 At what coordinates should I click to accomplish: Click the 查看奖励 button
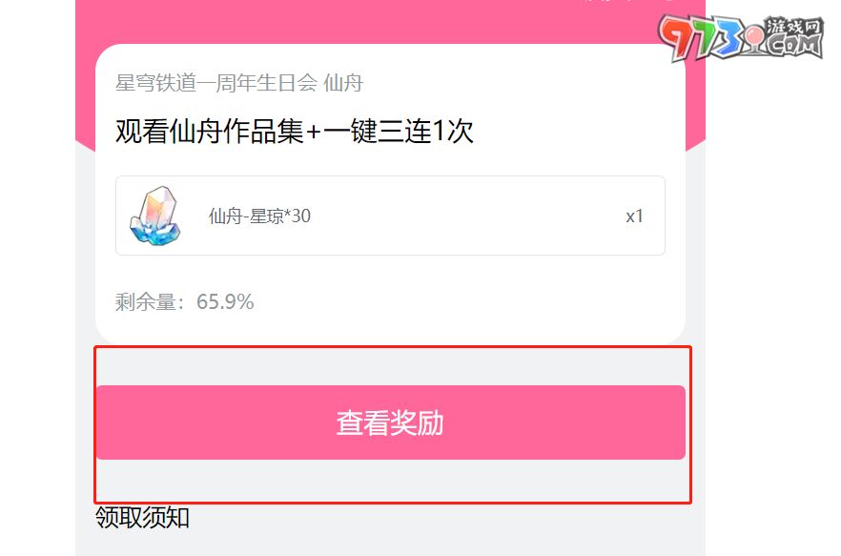coord(391,422)
